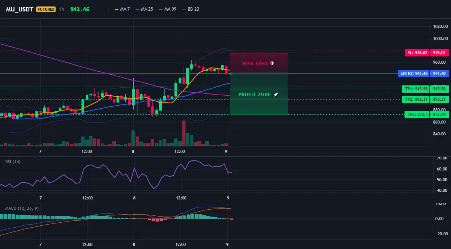Click the green 941.46 current price

point(80,9)
